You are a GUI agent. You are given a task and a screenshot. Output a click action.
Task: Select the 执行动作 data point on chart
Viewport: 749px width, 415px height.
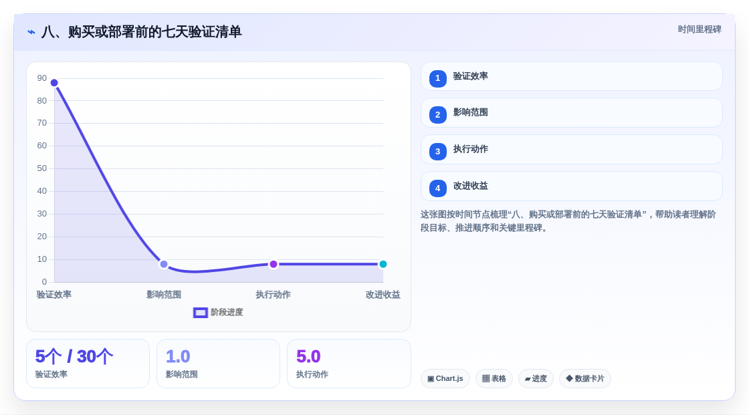(x=274, y=264)
